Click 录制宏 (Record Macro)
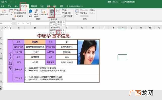This screenshot has height=100, width=162. tap(18, 10)
